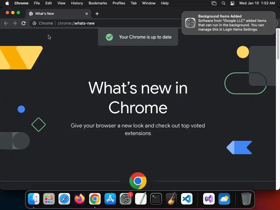Image resolution: width=280 pixels, height=210 pixels.
Task: Open a new tab with the plus button
Action: (97, 14)
